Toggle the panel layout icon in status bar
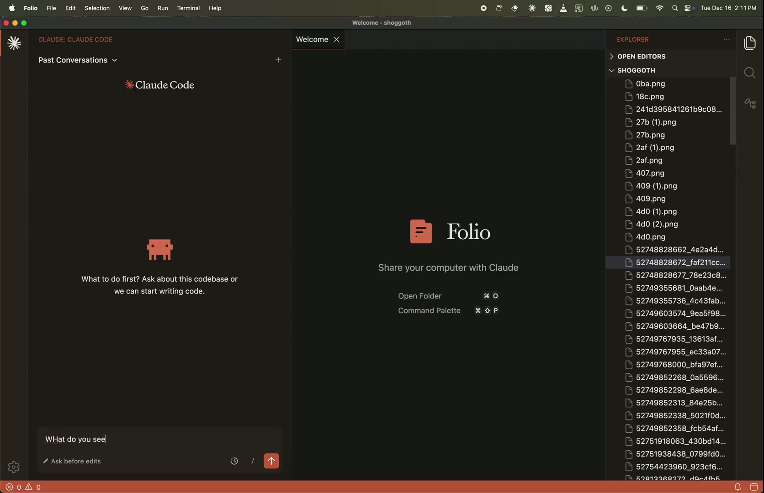 754,487
